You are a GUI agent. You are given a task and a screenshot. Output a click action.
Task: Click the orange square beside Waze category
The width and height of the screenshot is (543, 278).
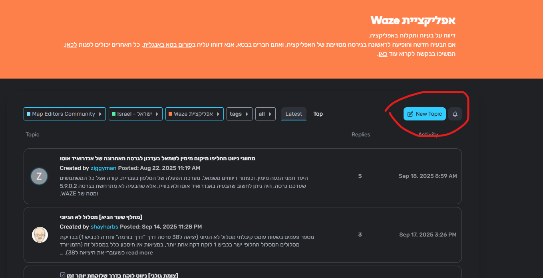pyautogui.click(x=170, y=114)
